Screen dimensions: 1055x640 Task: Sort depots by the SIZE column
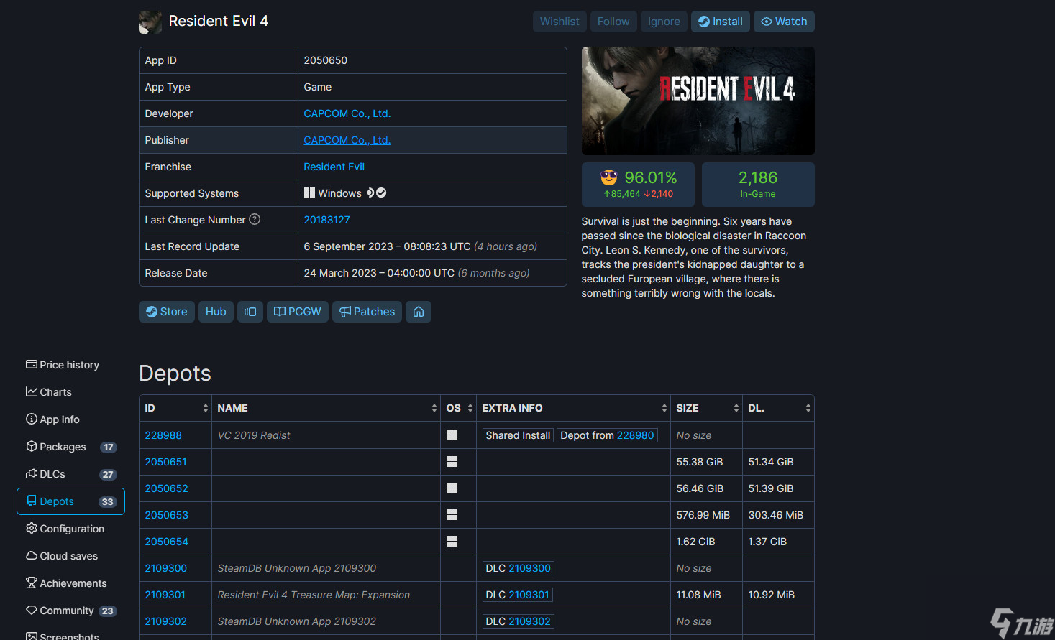point(707,408)
